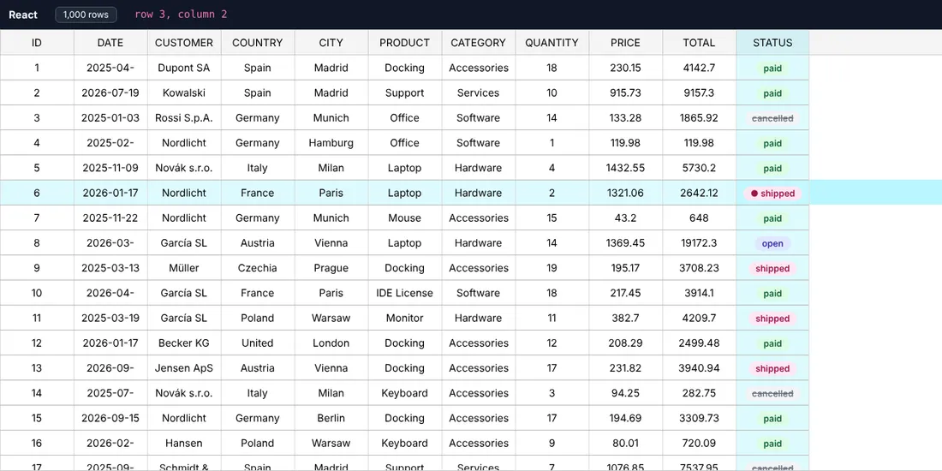Select the Rossi S.p.A. cell
This screenshot has height=471, width=942.
tap(184, 118)
